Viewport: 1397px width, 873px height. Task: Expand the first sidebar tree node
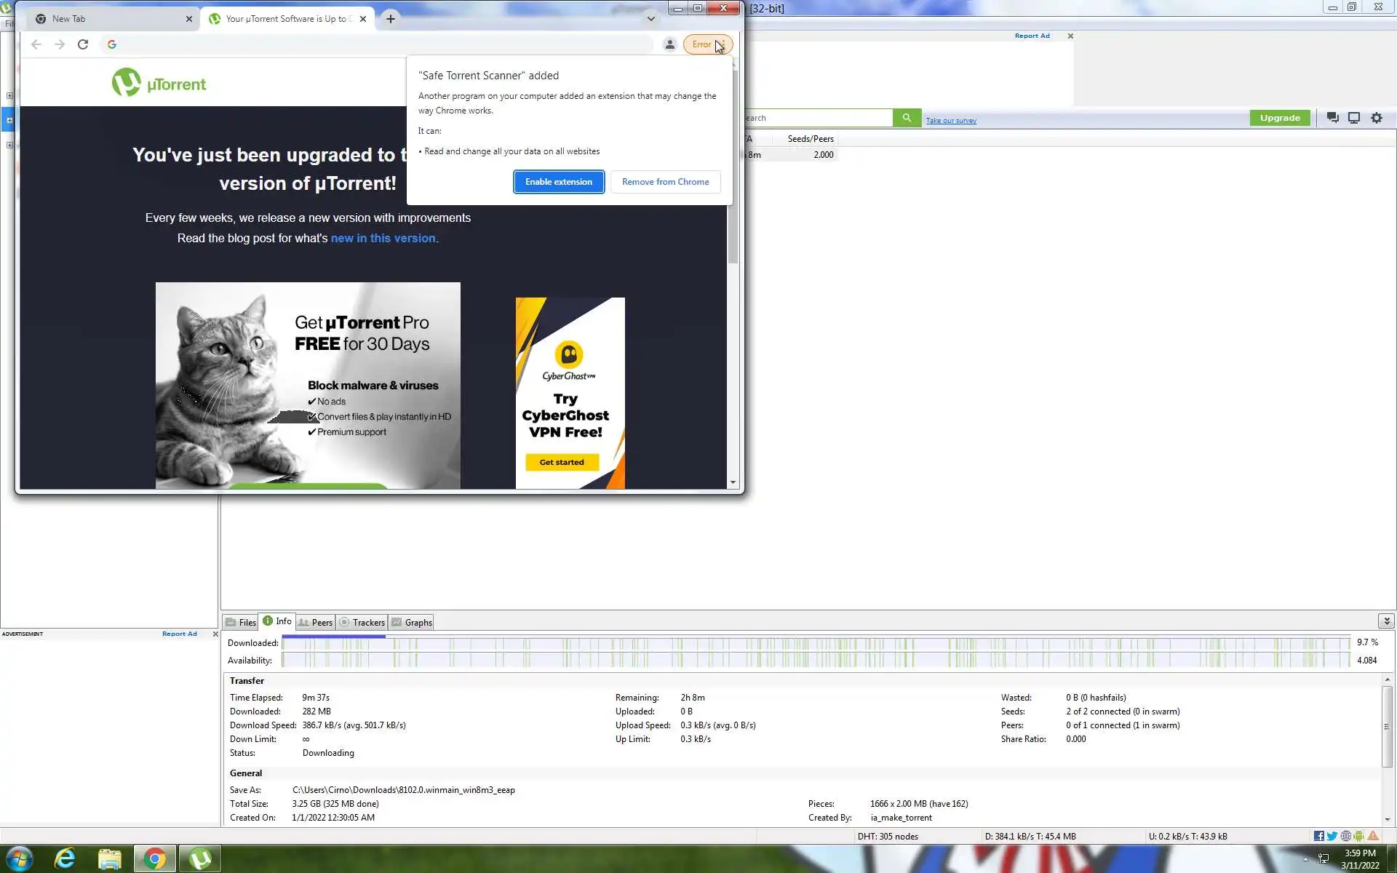pos(9,95)
